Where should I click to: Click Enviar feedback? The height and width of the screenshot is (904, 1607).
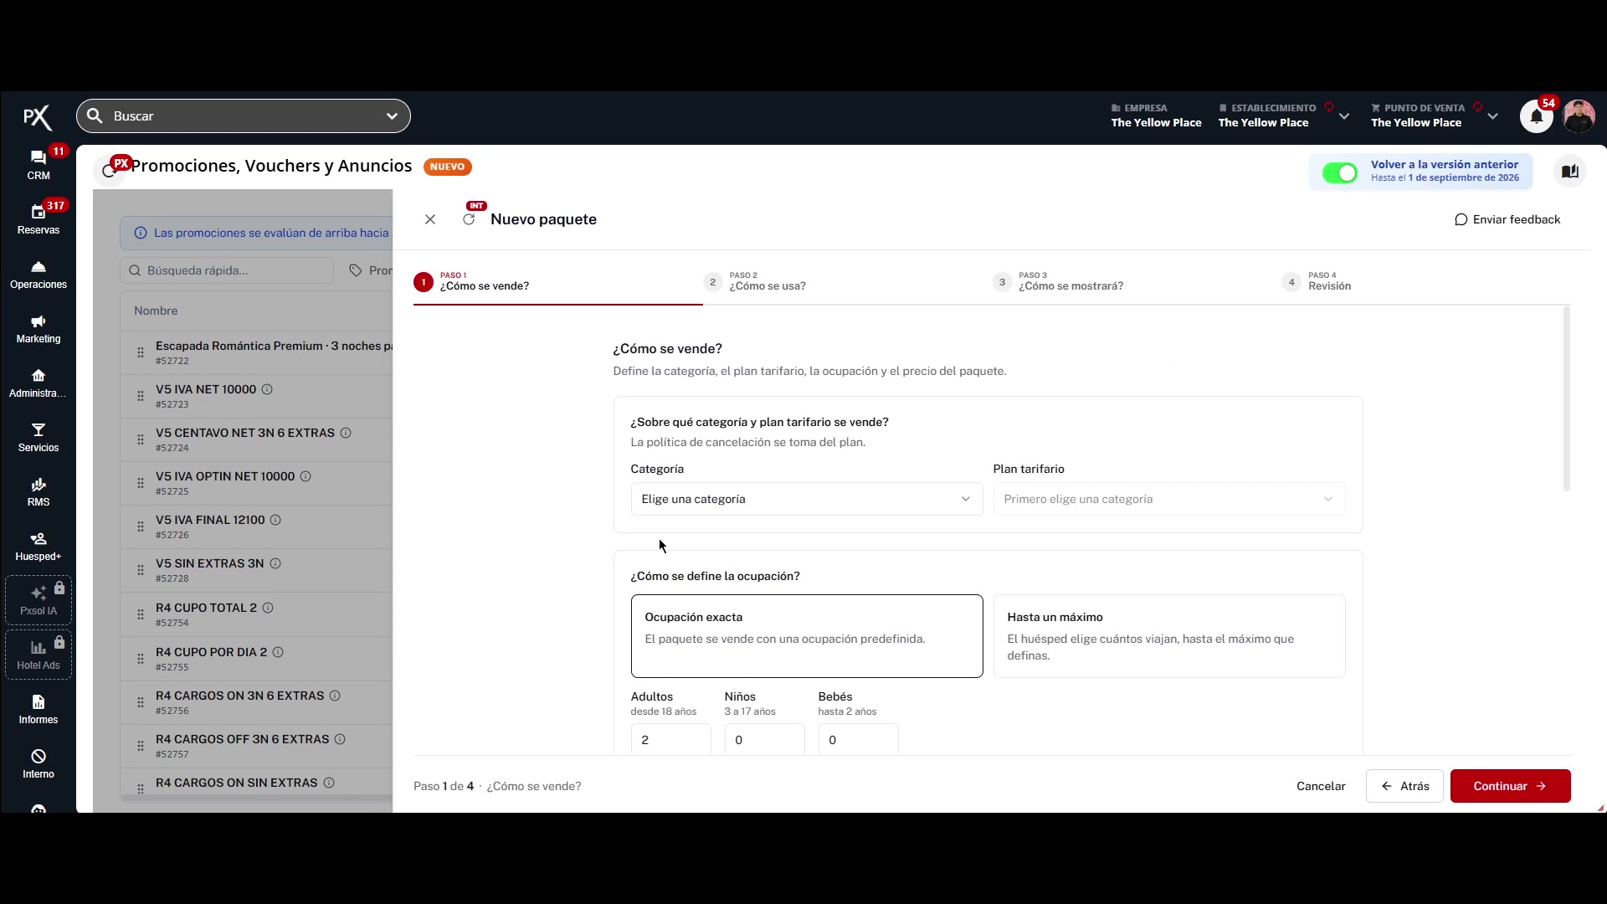click(x=1507, y=219)
